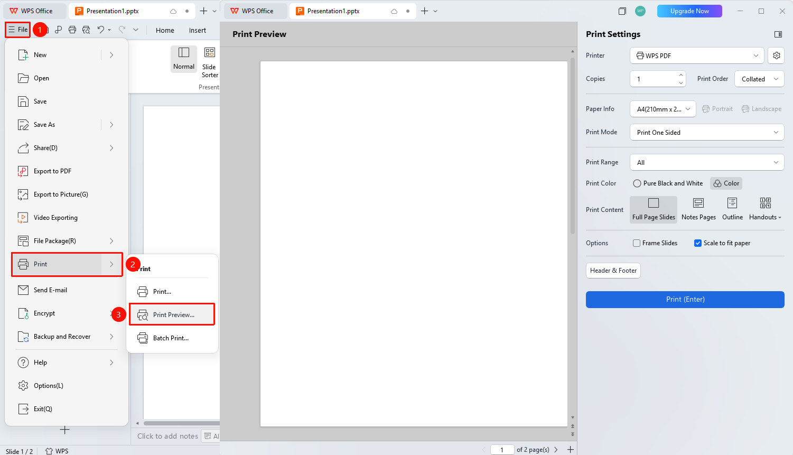
Task: Choose Video Exporting entry
Action: 67,218
